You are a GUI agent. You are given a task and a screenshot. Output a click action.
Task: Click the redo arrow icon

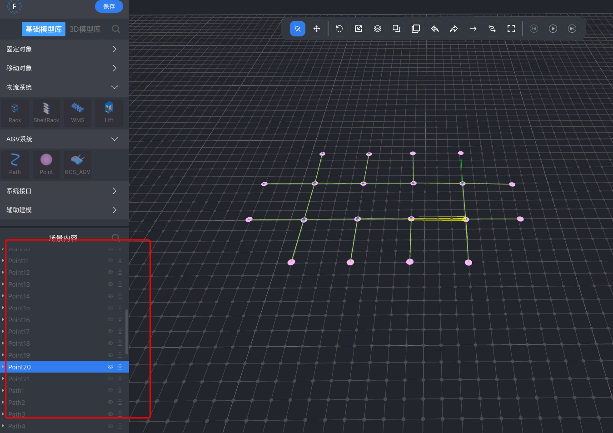pos(454,29)
